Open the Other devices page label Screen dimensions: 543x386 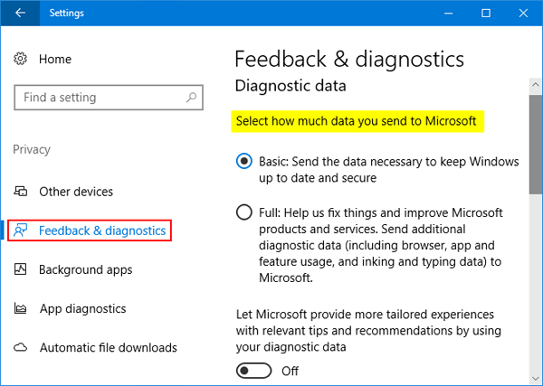click(76, 192)
